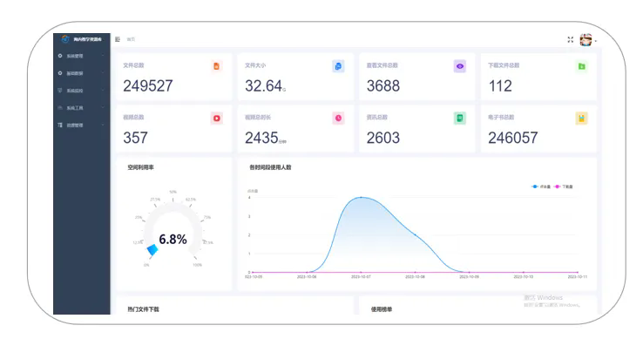
Task: Click the 6.8% space usage gauge
Action: pyautogui.click(x=173, y=230)
